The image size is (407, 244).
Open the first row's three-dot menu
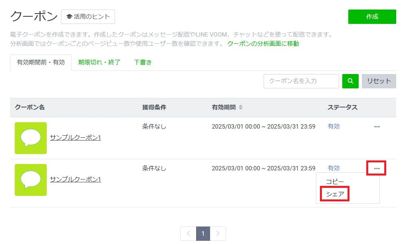(377, 127)
